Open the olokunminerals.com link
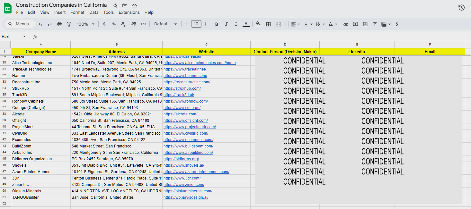 188,191
